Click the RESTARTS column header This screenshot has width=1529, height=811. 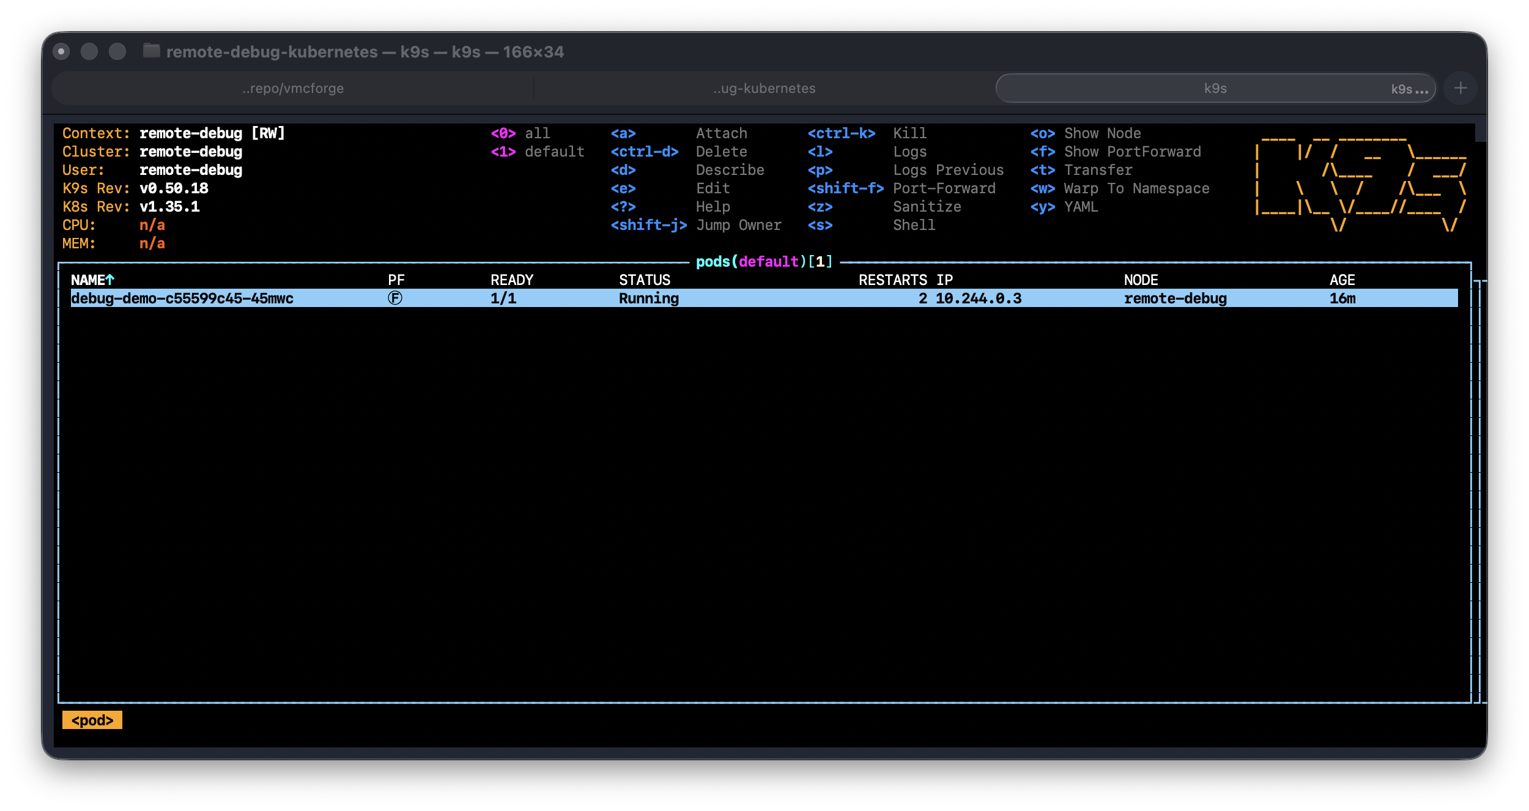pyautogui.click(x=893, y=280)
